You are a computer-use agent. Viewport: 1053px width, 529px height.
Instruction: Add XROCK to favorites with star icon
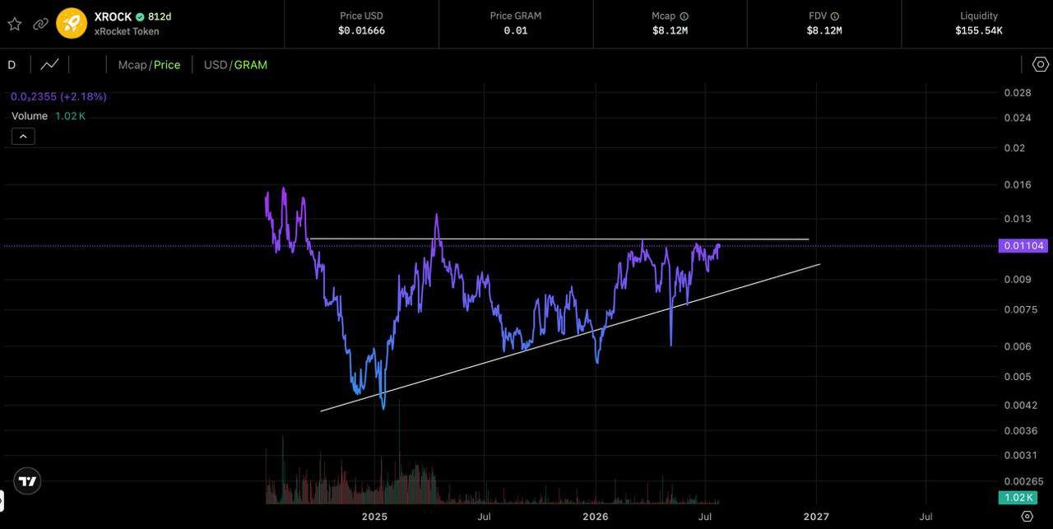coord(15,24)
